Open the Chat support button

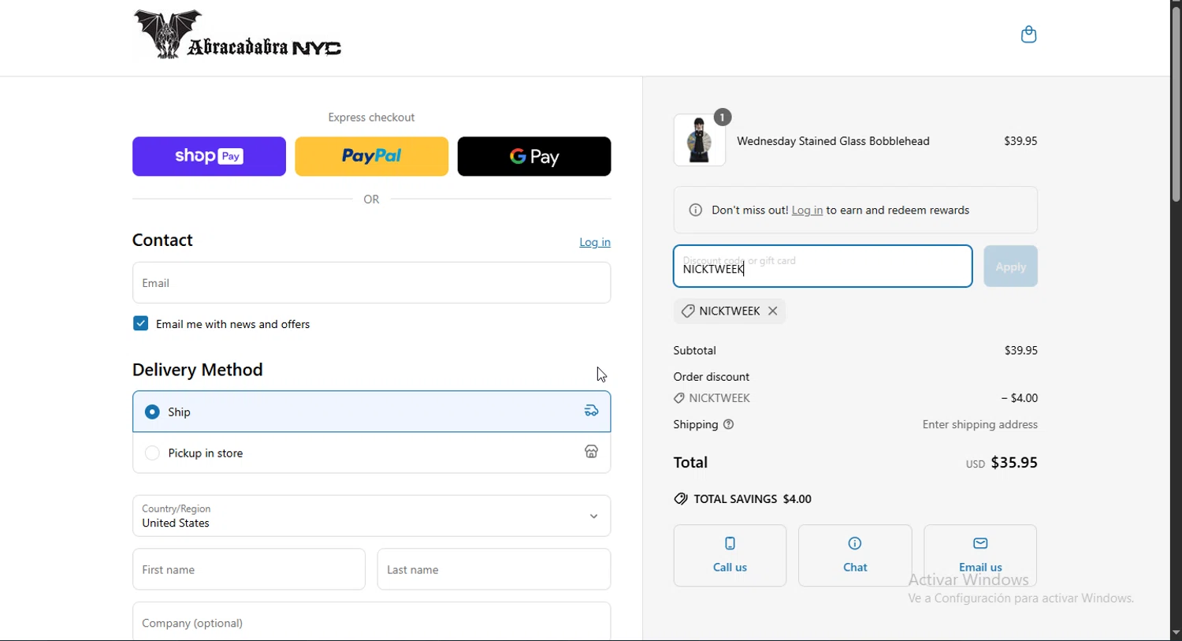pyautogui.click(x=855, y=556)
